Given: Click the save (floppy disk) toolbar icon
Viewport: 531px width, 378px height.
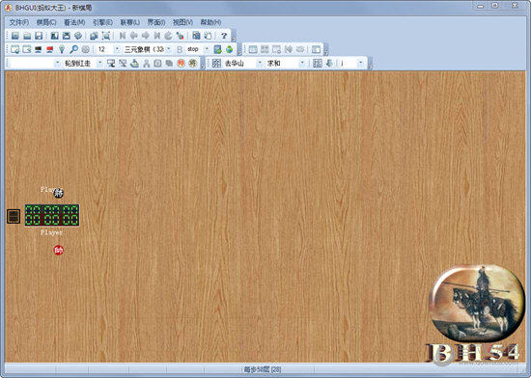Looking at the screenshot, I should pos(39,36).
